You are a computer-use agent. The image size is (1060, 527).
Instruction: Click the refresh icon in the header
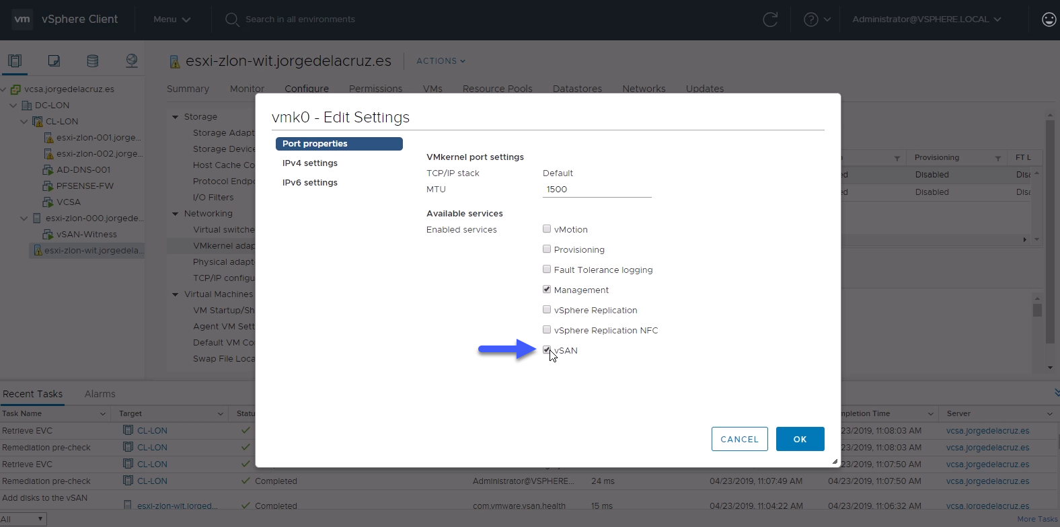coord(770,19)
